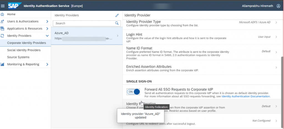Expand Monitoring & Reporting chevron
284x129 pixels.
tap(47, 64)
